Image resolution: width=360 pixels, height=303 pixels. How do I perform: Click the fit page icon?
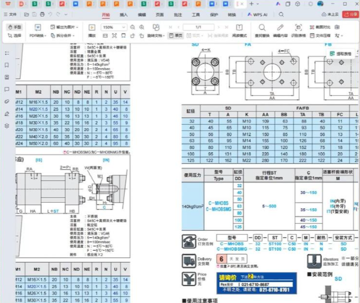114,35
